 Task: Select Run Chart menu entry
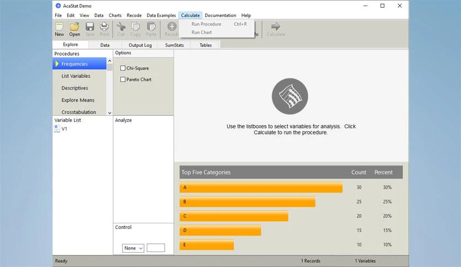click(202, 33)
